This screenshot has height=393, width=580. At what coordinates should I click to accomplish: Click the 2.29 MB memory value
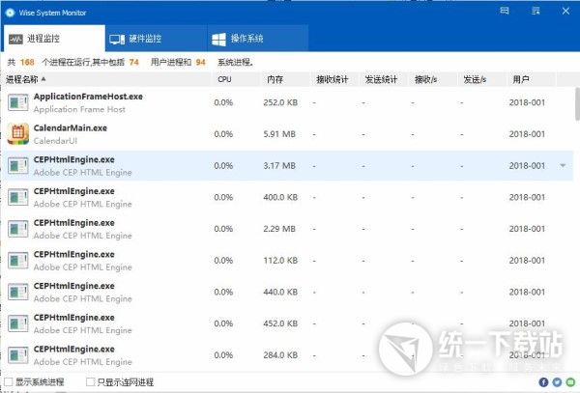tap(279, 229)
